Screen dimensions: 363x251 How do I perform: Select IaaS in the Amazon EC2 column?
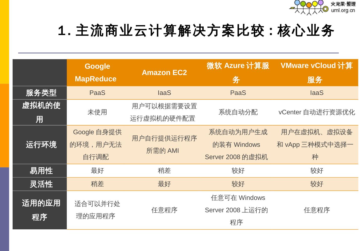(164, 93)
